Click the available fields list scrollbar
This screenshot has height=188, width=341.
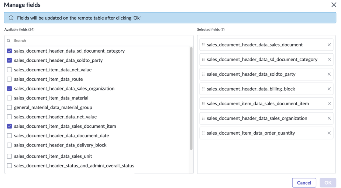pyautogui.click(x=192, y=99)
